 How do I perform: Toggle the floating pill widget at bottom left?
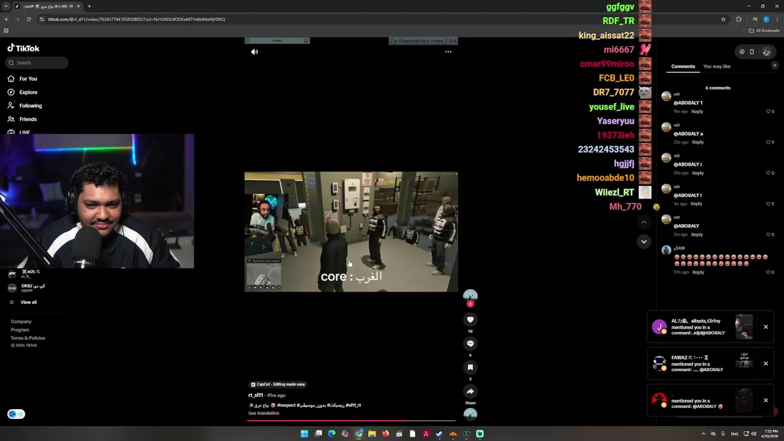(x=16, y=414)
